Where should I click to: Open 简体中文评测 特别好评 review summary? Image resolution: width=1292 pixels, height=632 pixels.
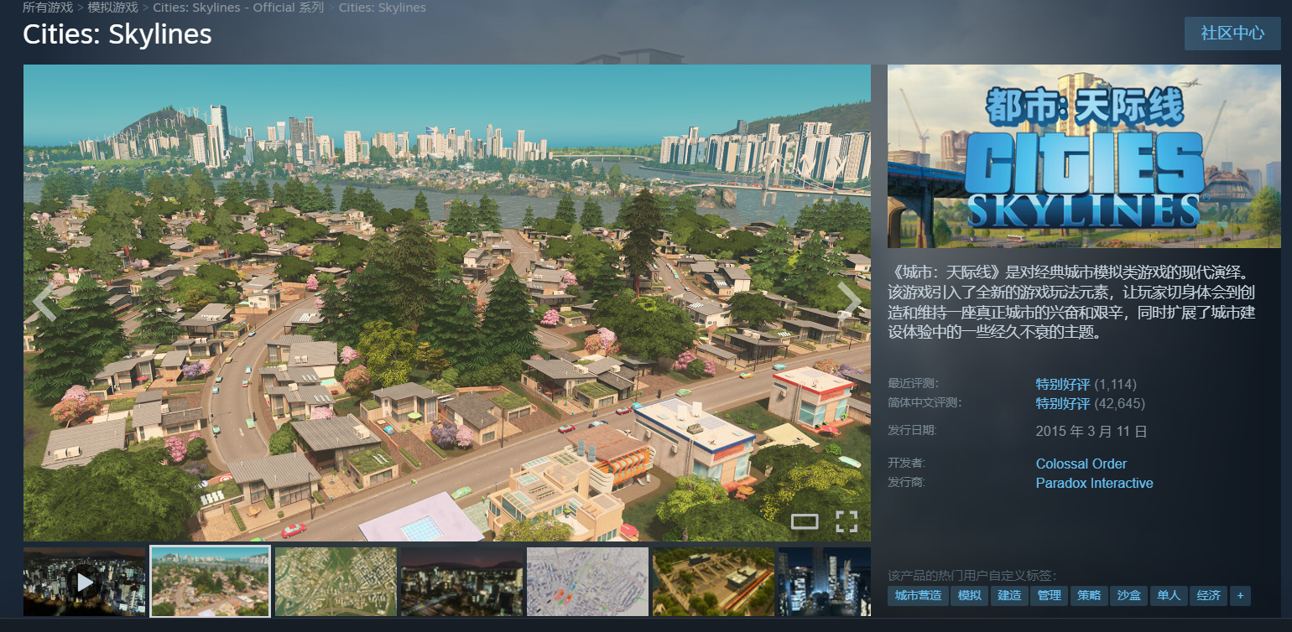click(x=1062, y=403)
